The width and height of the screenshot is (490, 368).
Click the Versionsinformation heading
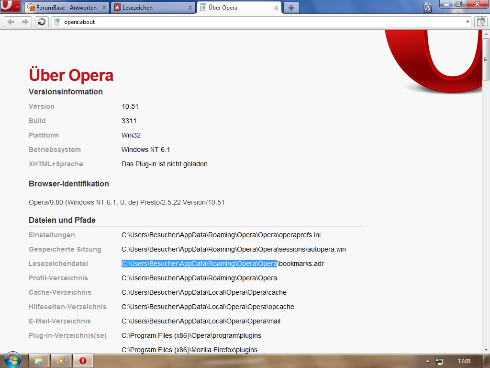click(66, 92)
